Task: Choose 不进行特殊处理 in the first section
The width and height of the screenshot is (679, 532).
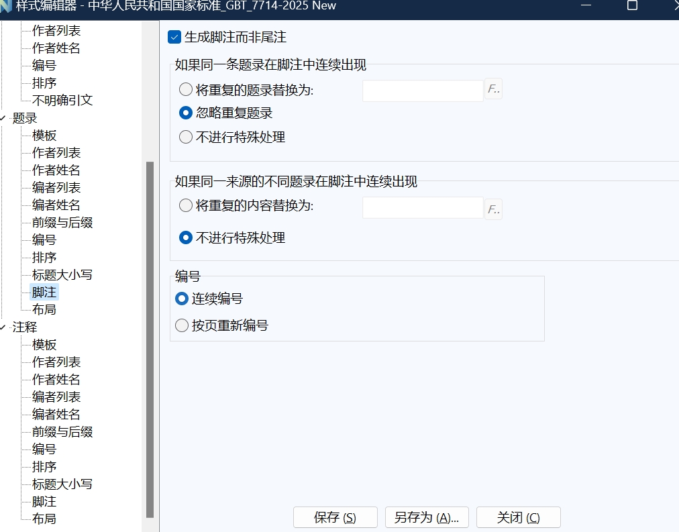Action: click(x=185, y=137)
